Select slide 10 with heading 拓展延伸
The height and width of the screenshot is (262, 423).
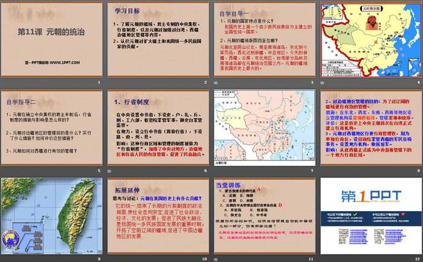point(158,216)
